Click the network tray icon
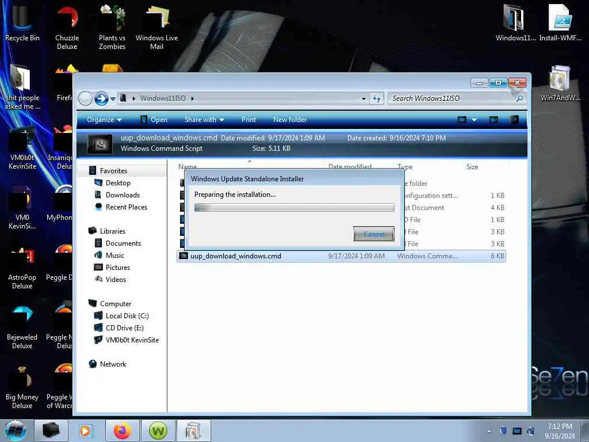Image resolution: width=589 pixels, height=442 pixels. [x=517, y=431]
